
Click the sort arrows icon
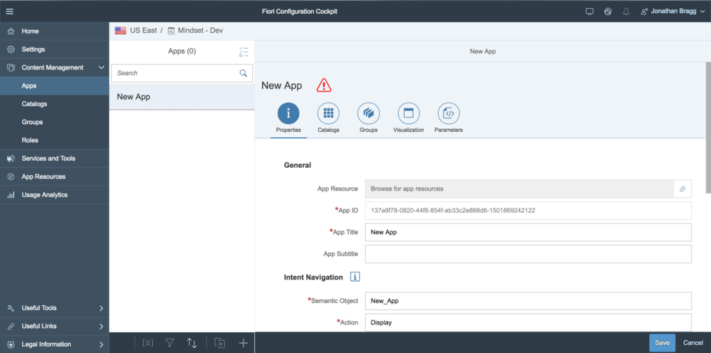192,343
